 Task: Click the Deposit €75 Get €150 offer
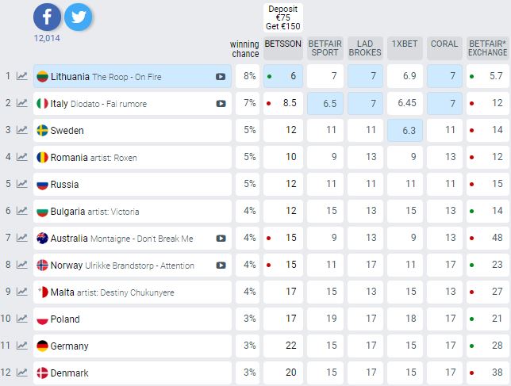click(x=282, y=16)
